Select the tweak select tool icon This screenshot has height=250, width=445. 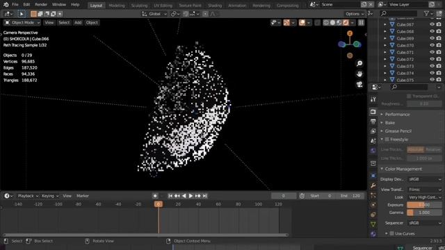click(22, 14)
